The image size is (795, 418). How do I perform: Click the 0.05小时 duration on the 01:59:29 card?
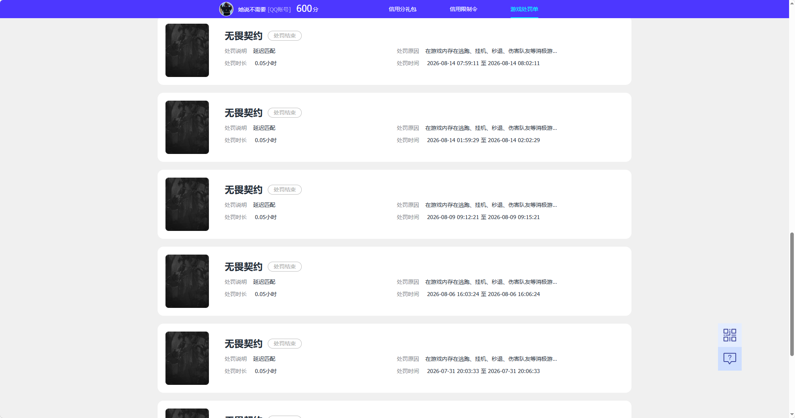tap(266, 140)
